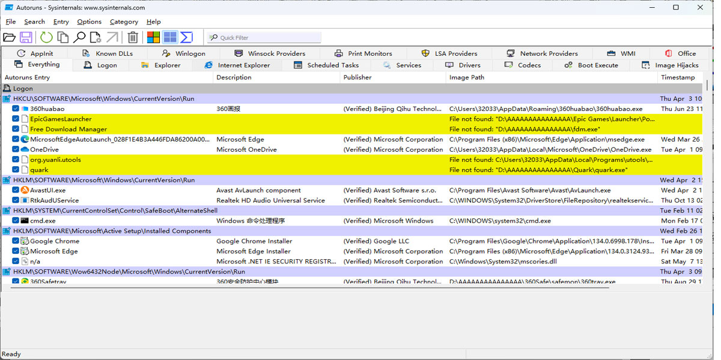Open the Entry menu

pyautogui.click(x=61, y=22)
